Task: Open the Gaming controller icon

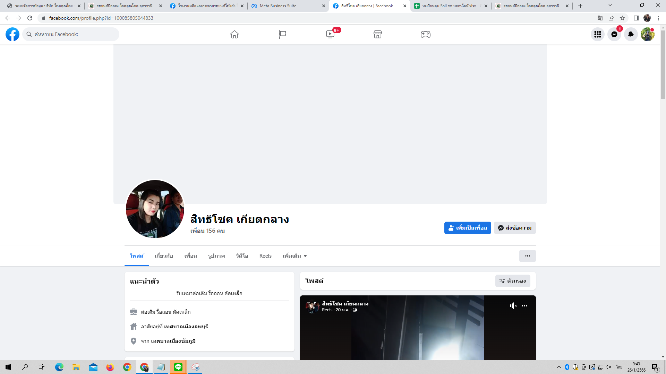Action: coord(426,34)
